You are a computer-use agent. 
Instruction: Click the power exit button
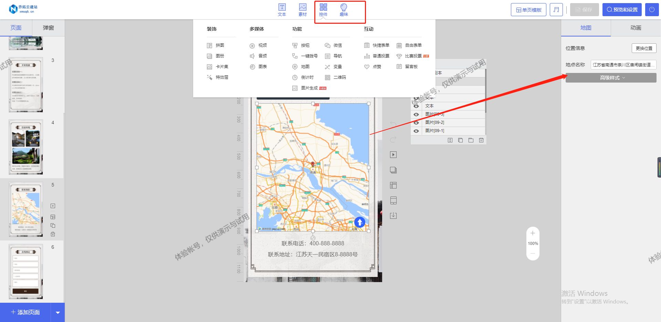tap(652, 10)
